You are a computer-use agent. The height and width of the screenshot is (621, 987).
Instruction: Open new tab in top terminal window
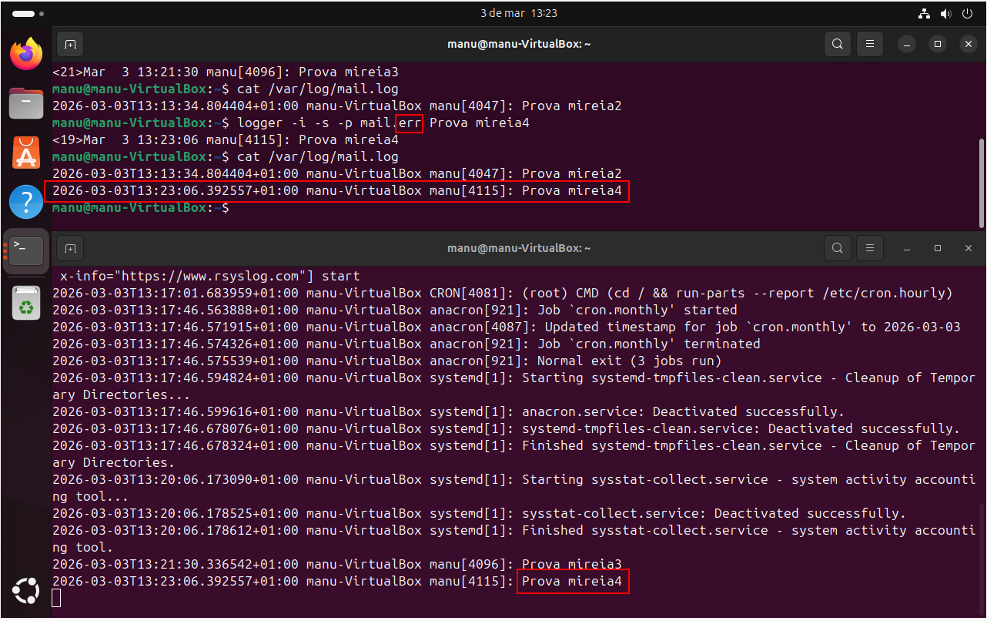click(70, 44)
